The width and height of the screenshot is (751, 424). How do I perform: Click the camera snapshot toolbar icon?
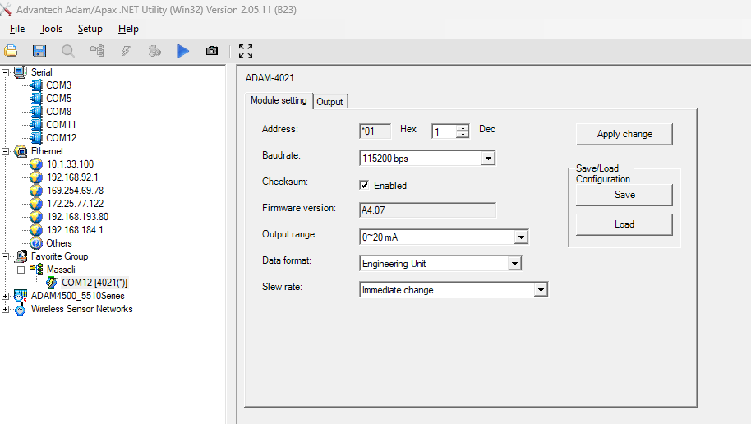212,51
